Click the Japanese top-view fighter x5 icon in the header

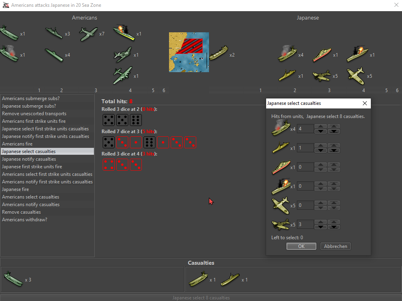point(356,76)
